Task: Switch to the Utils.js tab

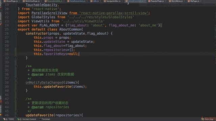Action: (x=96, y=1)
